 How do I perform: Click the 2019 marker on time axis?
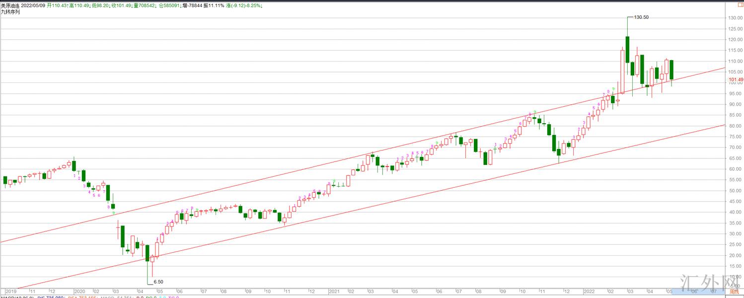click(x=10, y=292)
